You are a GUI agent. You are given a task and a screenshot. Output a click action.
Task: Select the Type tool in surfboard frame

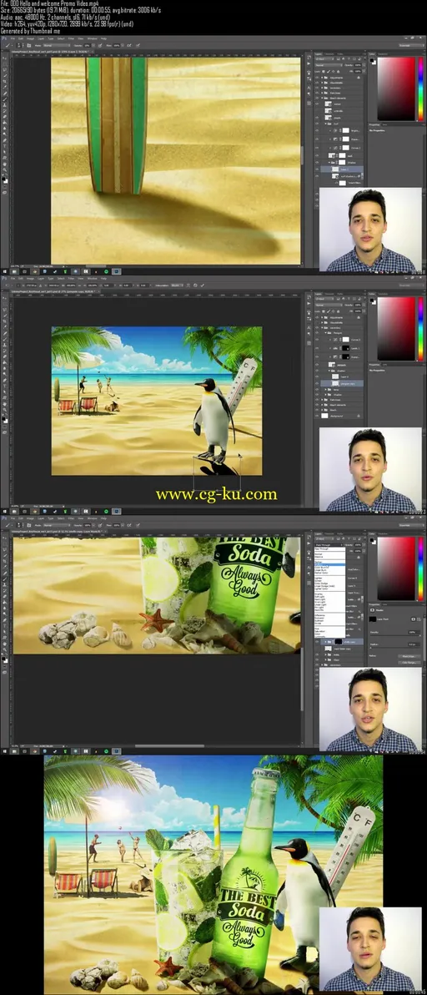tap(4, 146)
